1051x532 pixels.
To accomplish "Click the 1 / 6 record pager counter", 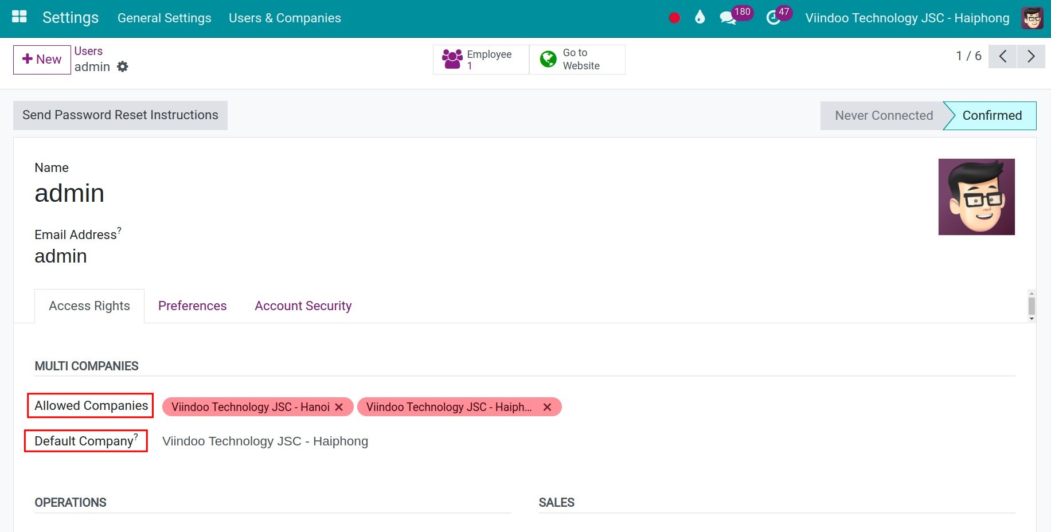I will pos(968,56).
